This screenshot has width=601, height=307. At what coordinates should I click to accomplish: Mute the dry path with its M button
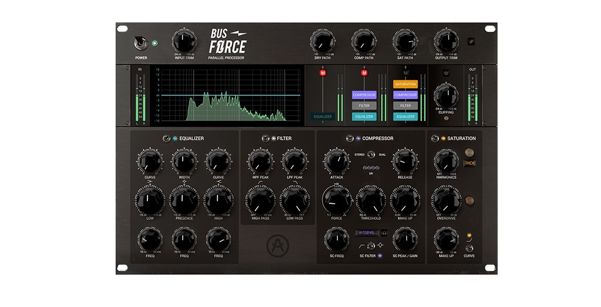point(323,72)
